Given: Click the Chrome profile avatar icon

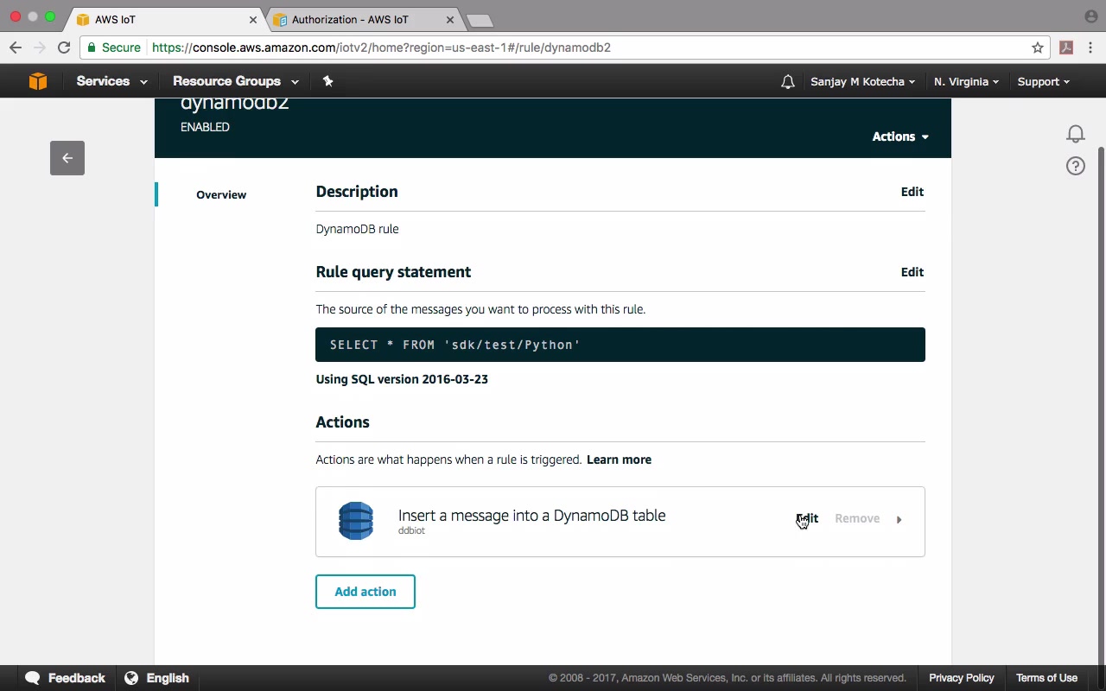Looking at the screenshot, I should [1090, 16].
